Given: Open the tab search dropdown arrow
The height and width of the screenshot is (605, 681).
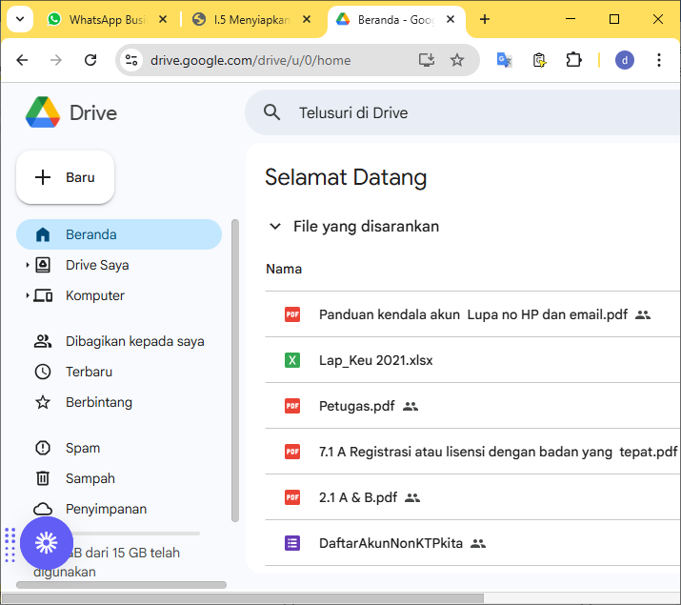Looking at the screenshot, I should [x=20, y=19].
